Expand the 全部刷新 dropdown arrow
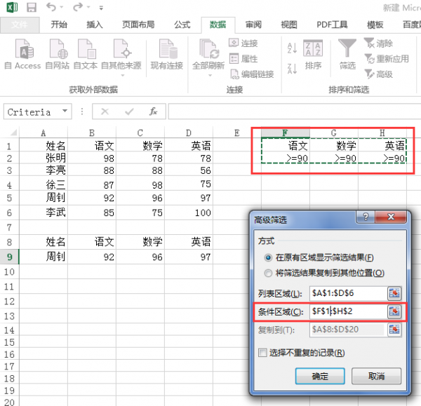Viewport: 421px width, 406px height. point(210,76)
